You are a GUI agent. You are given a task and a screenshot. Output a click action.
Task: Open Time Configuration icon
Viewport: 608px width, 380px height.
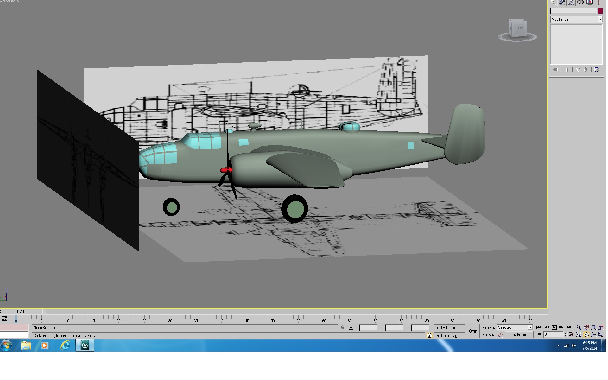tap(571, 334)
